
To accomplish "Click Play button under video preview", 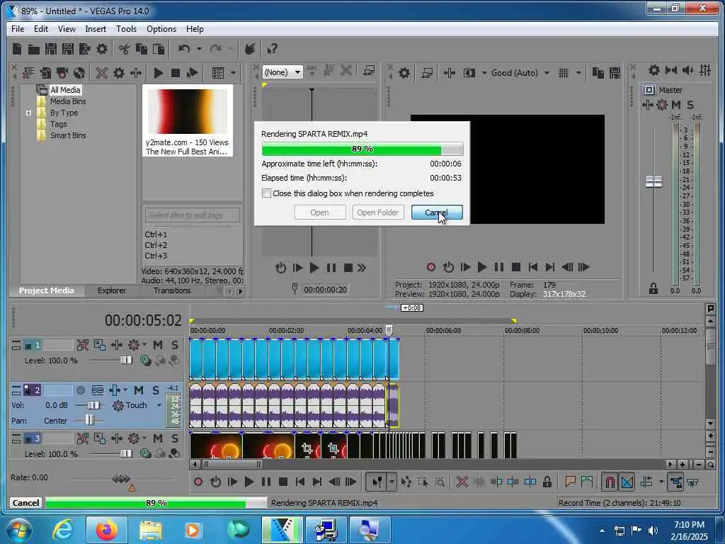I will (481, 267).
